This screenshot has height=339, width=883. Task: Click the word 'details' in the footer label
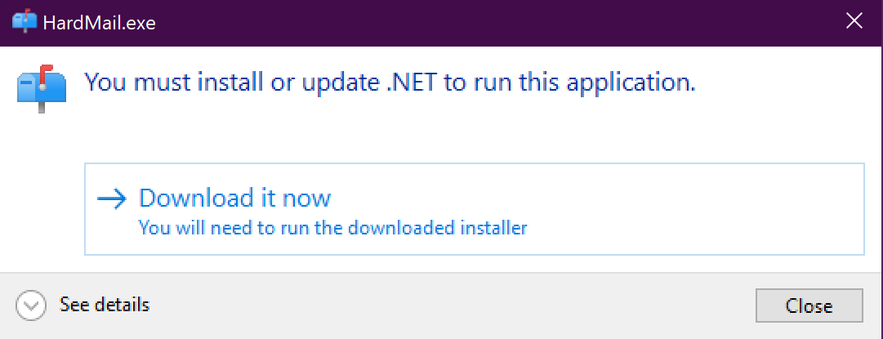[123, 306]
